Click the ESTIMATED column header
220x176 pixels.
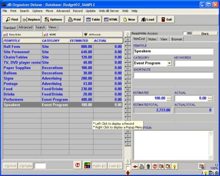pos(81,41)
